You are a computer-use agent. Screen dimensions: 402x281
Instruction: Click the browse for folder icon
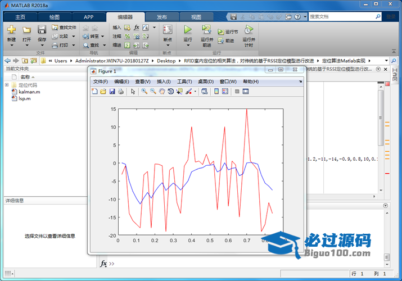[x=34, y=61]
